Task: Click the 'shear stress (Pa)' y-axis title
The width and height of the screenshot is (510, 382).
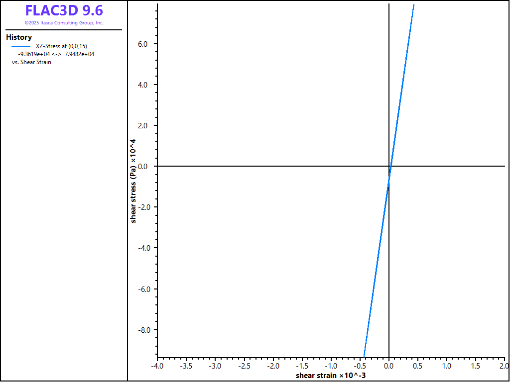Action: [x=133, y=181]
